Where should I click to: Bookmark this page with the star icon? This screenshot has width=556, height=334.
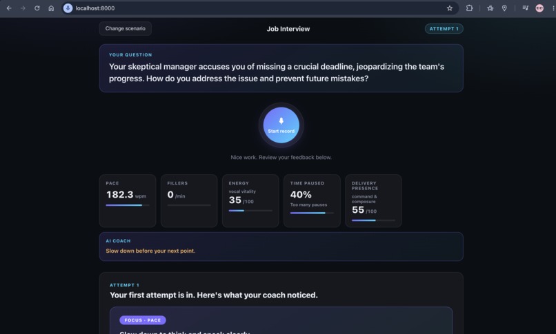pos(450,8)
